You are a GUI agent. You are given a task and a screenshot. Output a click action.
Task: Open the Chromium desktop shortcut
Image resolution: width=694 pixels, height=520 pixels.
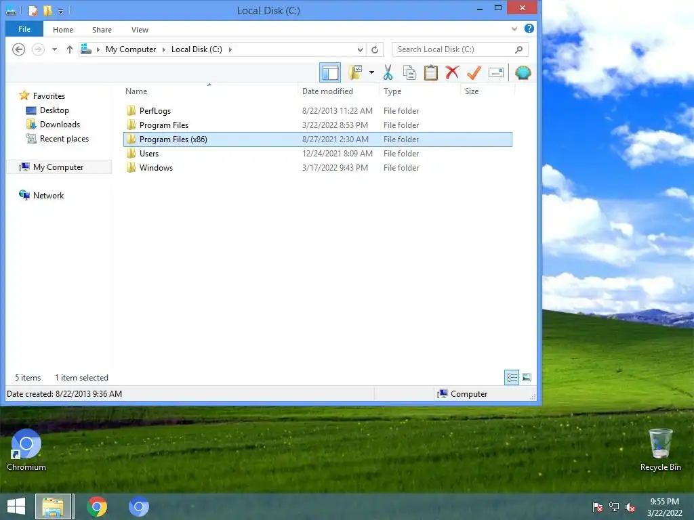(26, 450)
